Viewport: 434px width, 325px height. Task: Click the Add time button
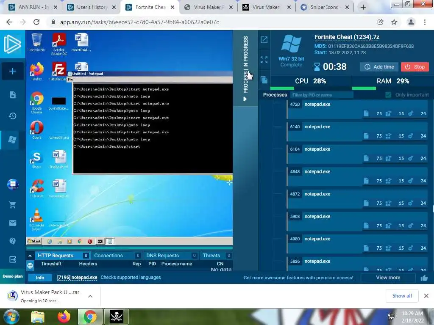tap(379, 67)
